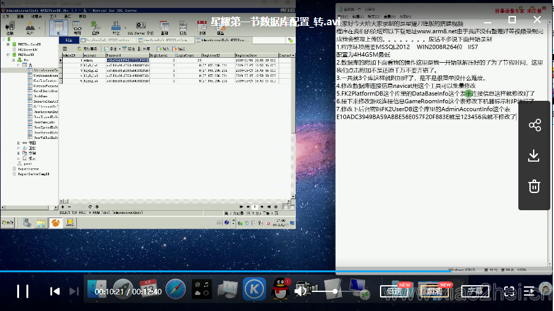Expand the FK2PlatformDB database tree node

click(8, 44)
